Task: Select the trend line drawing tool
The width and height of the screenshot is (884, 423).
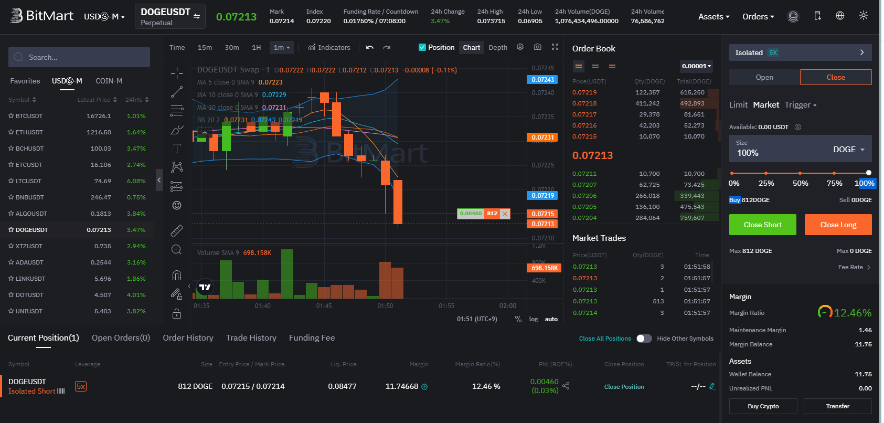Action: coord(177,92)
